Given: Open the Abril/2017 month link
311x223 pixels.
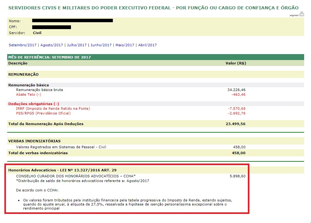Looking at the screenshot, I should point(148,45).
